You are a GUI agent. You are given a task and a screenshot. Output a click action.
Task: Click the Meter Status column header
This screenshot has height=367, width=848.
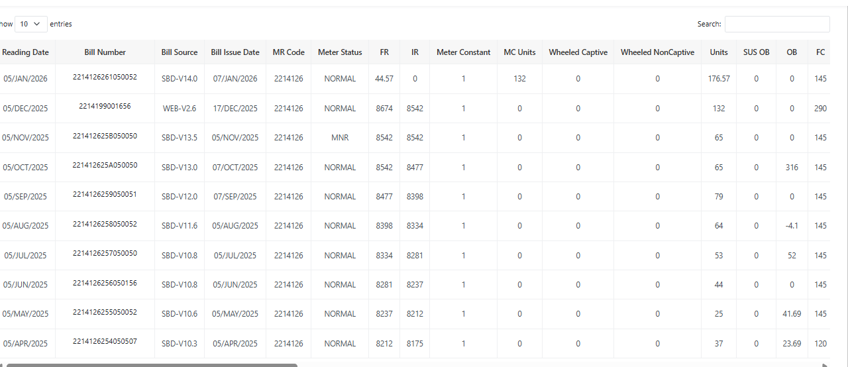click(340, 52)
